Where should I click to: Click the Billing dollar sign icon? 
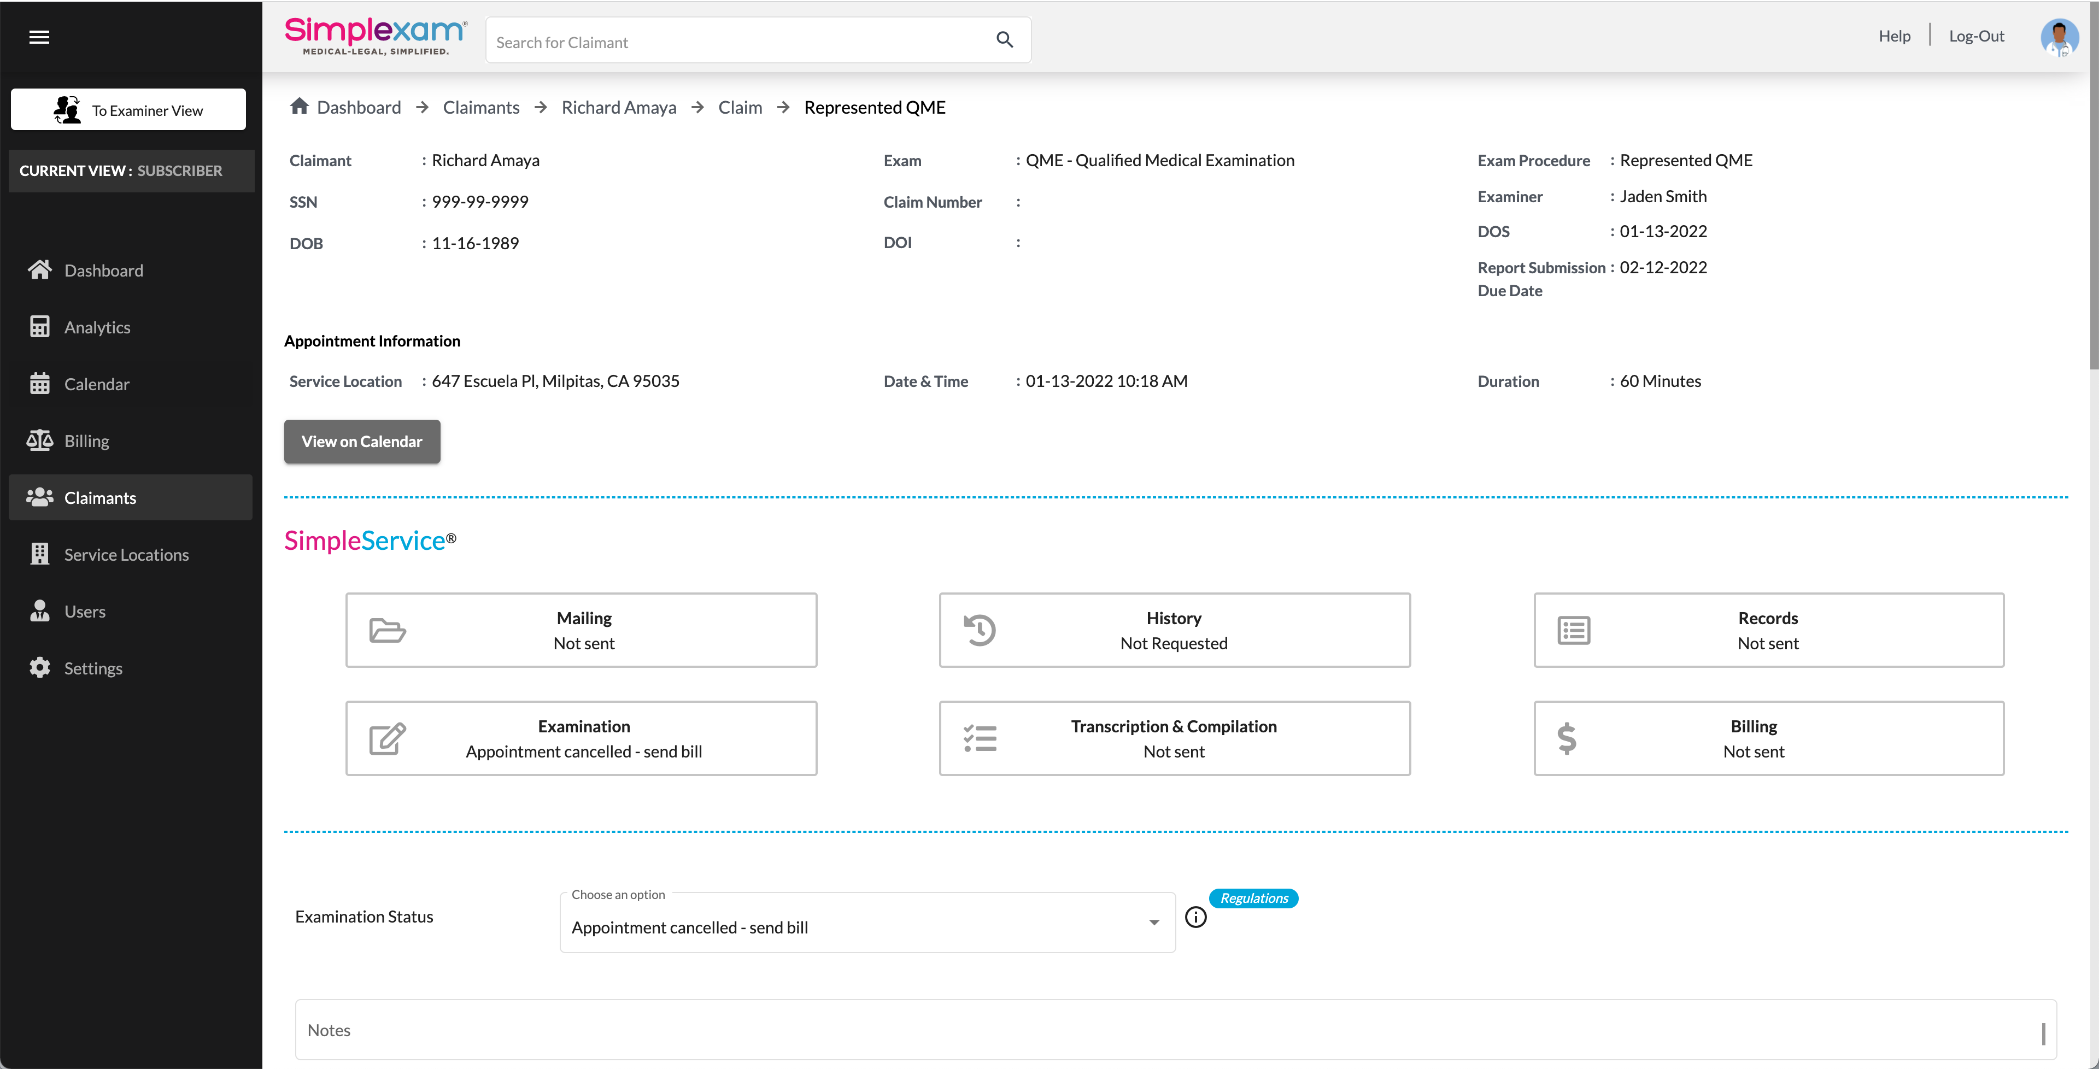[x=1566, y=738]
